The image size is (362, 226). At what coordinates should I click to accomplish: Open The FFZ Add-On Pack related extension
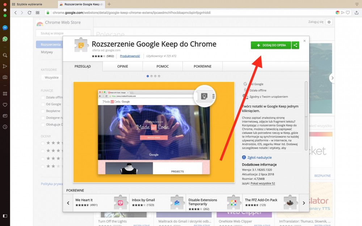[271, 203]
